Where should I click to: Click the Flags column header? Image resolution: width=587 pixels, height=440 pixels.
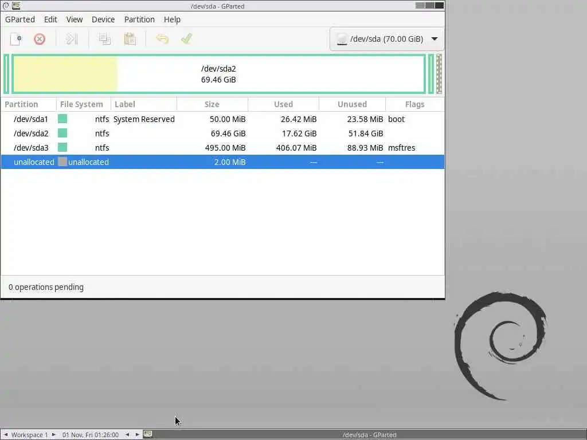(x=415, y=104)
